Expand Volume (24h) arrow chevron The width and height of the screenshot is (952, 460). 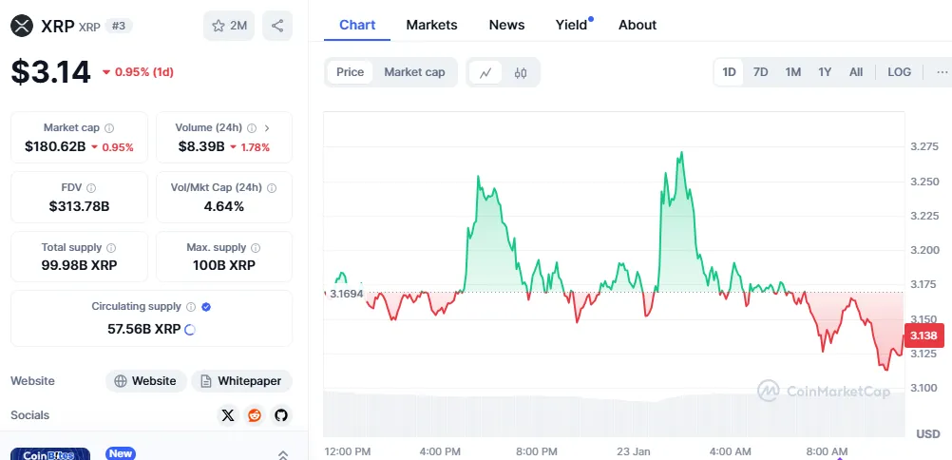point(267,127)
